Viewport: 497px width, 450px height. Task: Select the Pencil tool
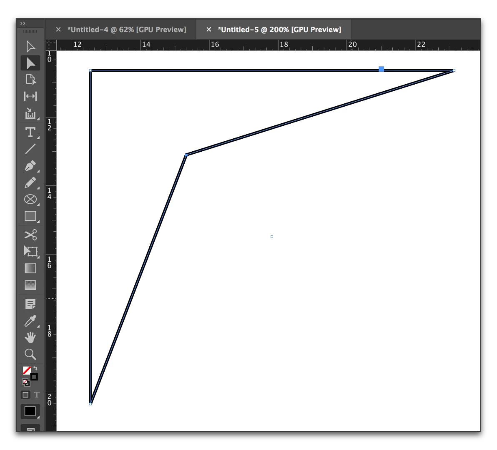[x=30, y=183]
